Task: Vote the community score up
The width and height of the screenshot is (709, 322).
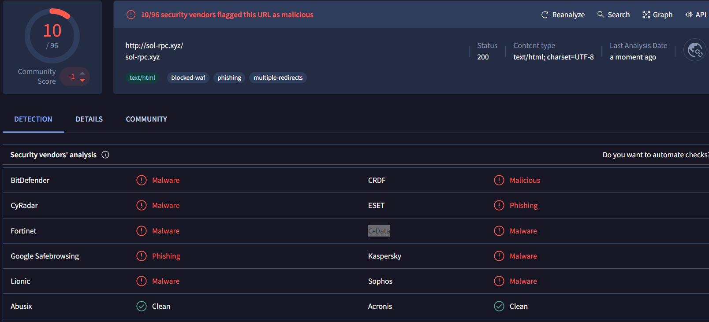Action: tap(82, 73)
